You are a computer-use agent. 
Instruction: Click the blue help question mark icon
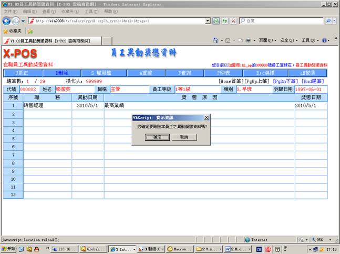pos(324,40)
